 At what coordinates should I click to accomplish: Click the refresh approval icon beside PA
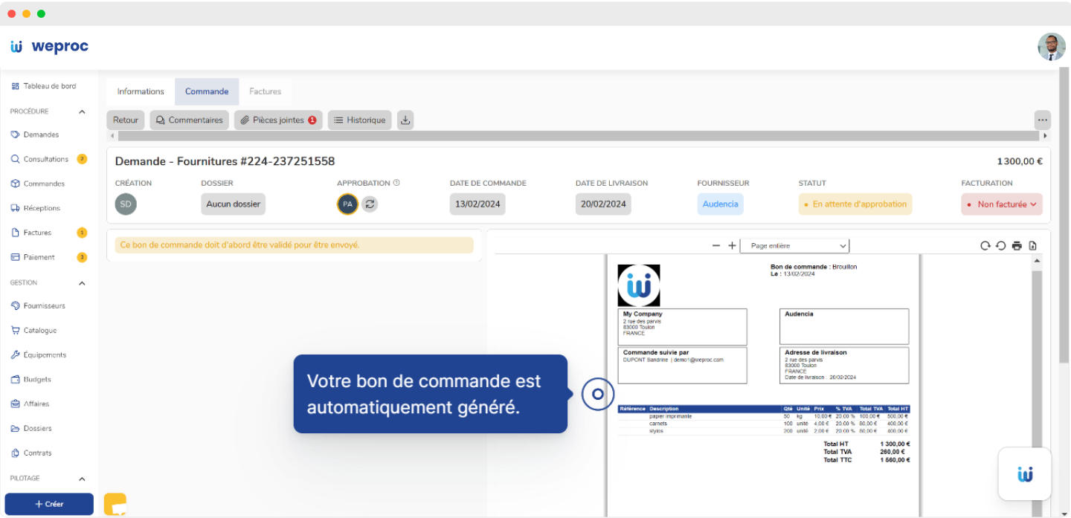pyautogui.click(x=370, y=204)
